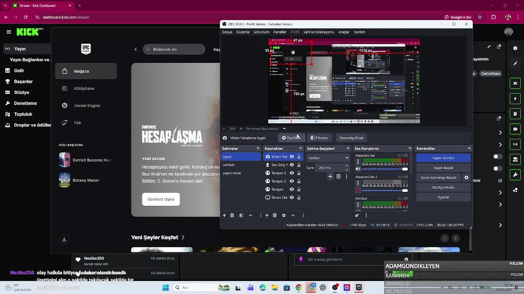Open the info icon in Kick right sidebar
The image size is (524, 294).
point(515,48)
